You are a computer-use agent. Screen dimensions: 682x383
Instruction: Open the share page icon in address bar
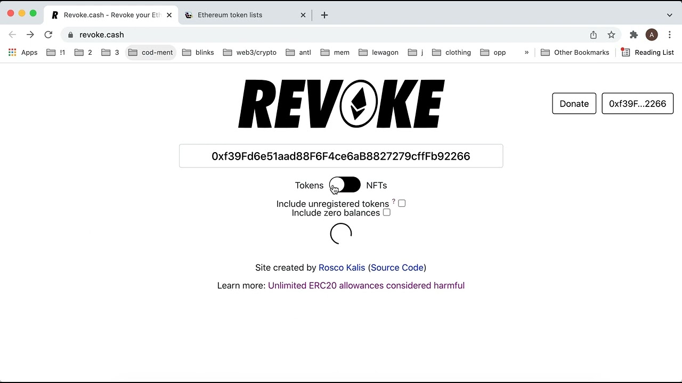tap(594, 35)
